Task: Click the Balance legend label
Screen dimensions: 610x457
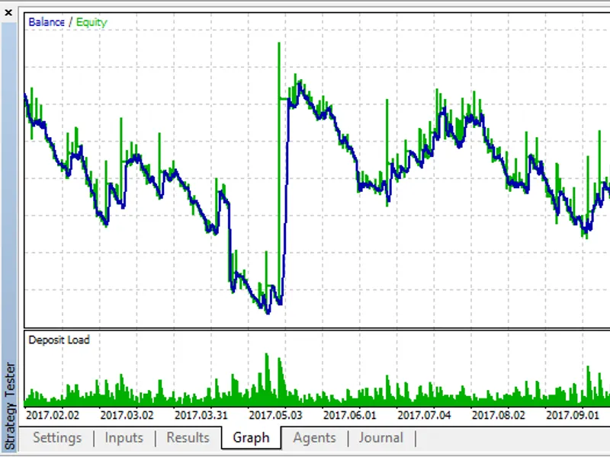Action: [47, 22]
